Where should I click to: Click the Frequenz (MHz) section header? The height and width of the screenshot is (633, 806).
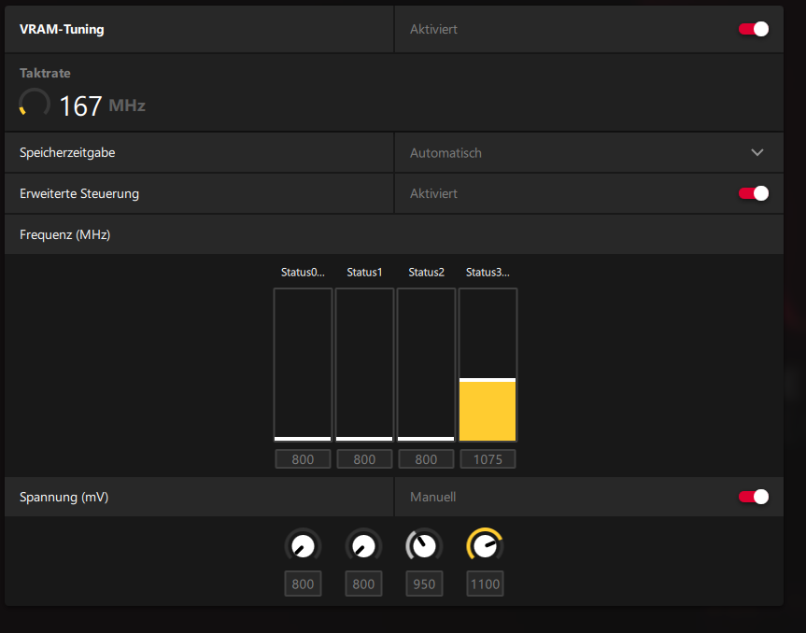(394, 234)
